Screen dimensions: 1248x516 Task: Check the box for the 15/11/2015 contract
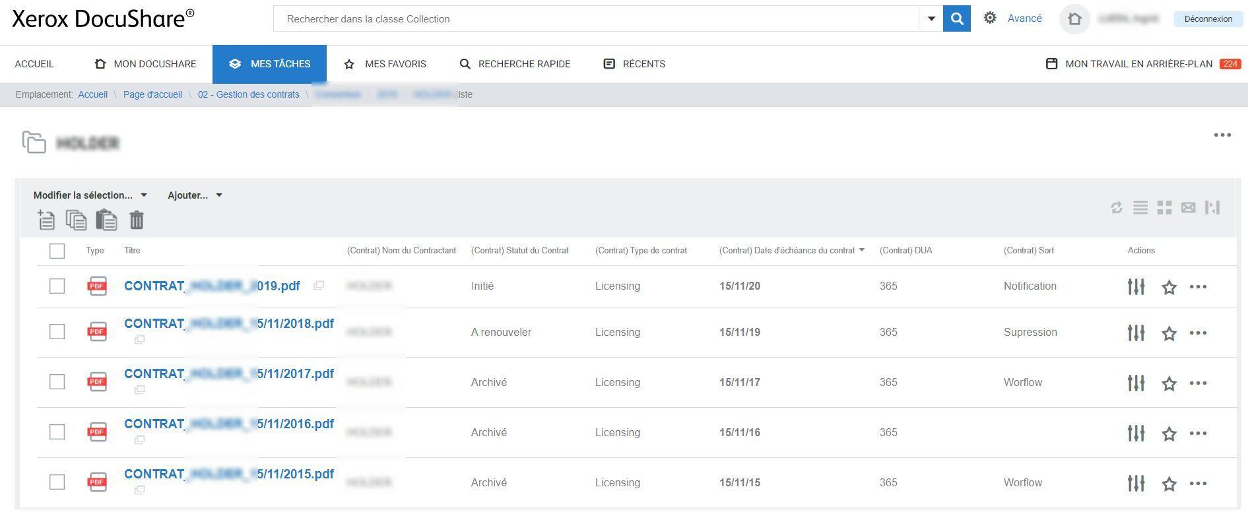57,482
